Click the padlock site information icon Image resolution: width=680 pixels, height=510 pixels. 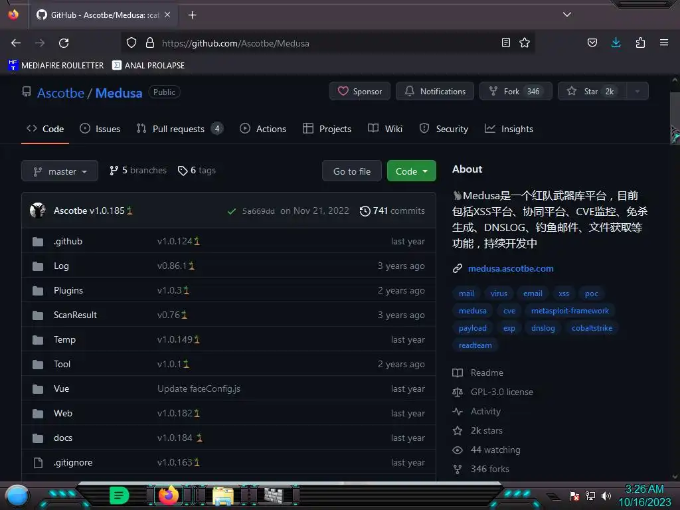coord(150,43)
